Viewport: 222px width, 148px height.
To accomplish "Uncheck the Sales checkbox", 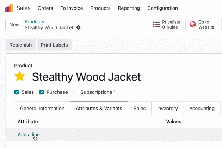I will click(x=17, y=92).
